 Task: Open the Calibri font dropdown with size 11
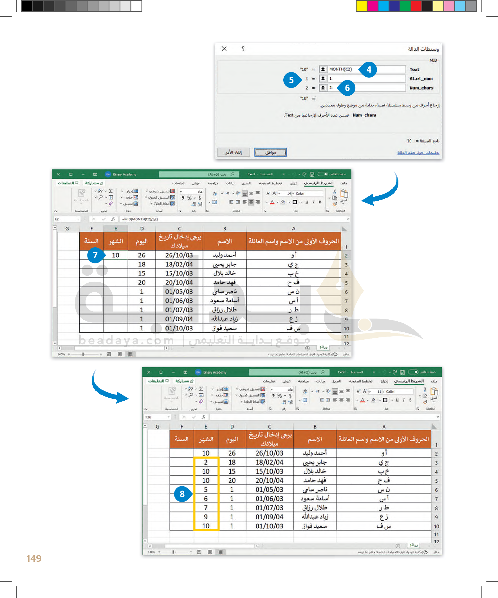(383, 391)
